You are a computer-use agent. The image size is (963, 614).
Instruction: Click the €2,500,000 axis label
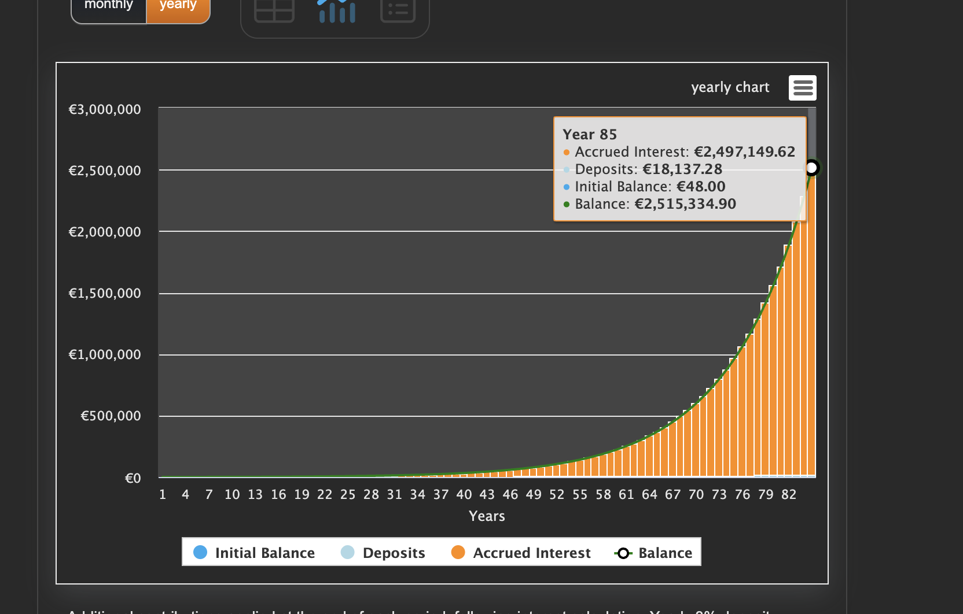(105, 171)
